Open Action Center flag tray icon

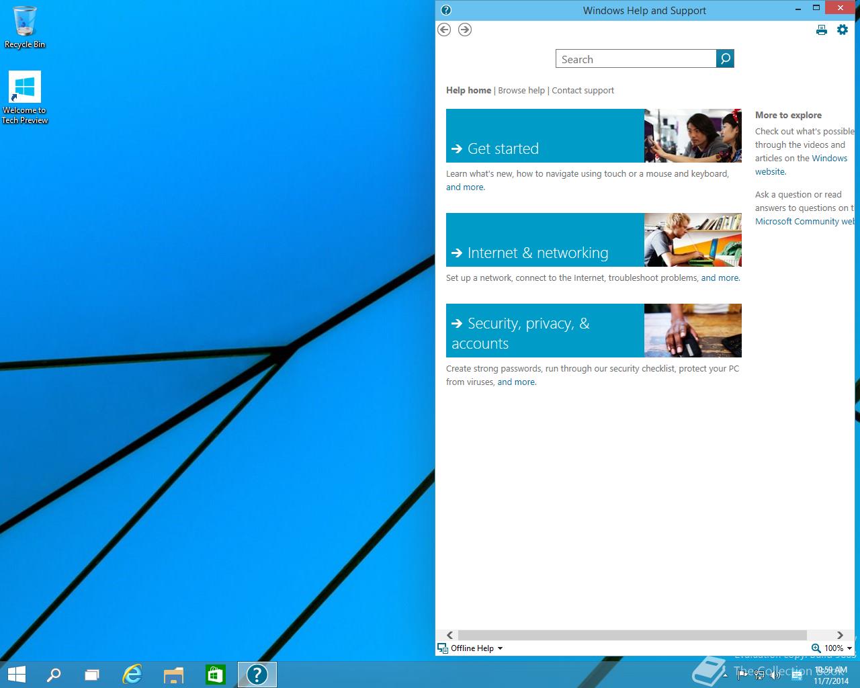point(742,675)
